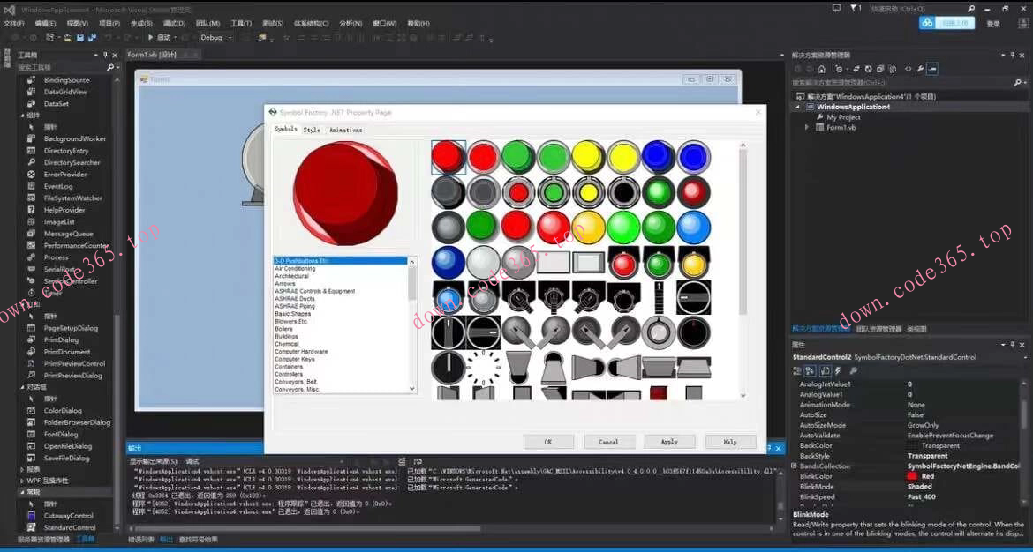The width and height of the screenshot is (1033, 552).
Task: Choose the dotted circular dial scale symbol
Action: click(x=484, y=367)
